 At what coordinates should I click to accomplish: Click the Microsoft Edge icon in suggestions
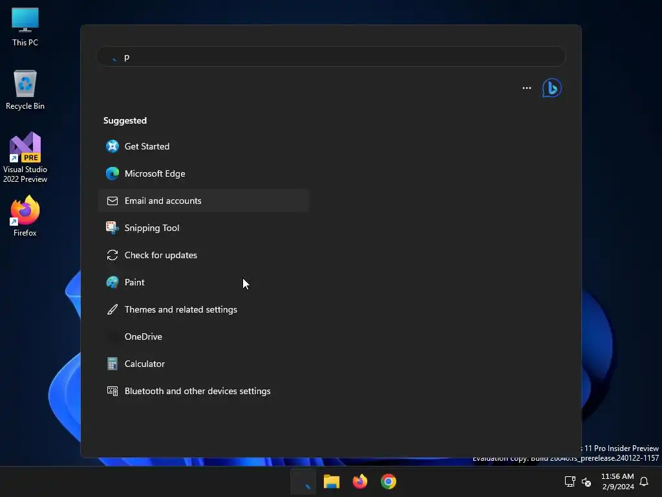112,173
